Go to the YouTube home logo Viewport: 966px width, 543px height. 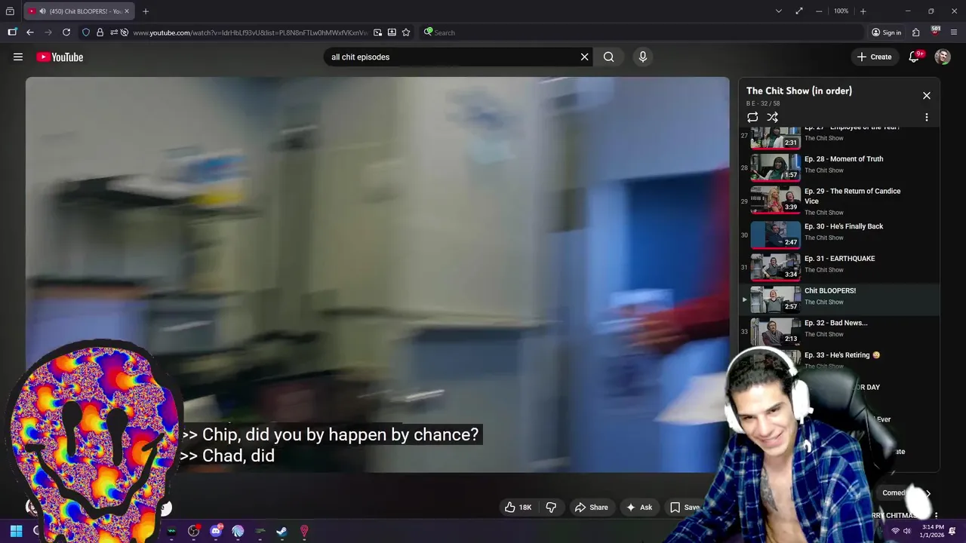pyautogui.click(x=60, y=57)
